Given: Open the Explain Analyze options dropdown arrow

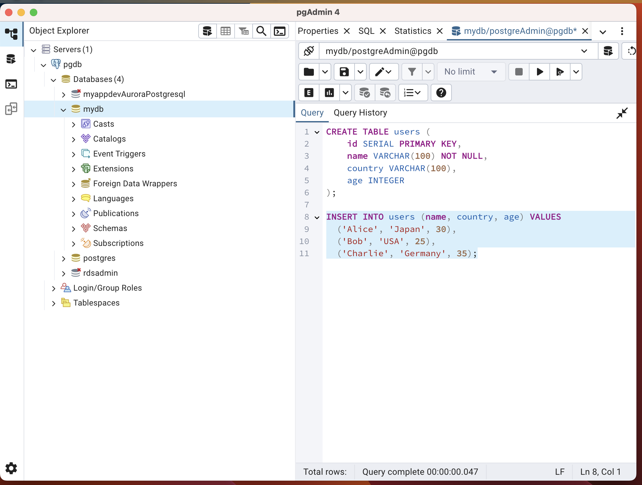Looking at the screenshot, I should click(x=346, y=93).
